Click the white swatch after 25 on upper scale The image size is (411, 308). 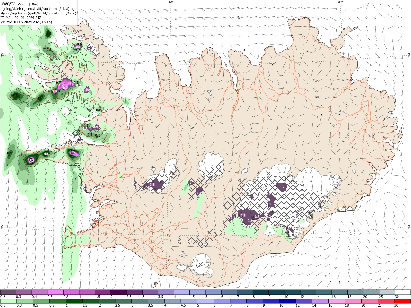(x=403, y=292)
